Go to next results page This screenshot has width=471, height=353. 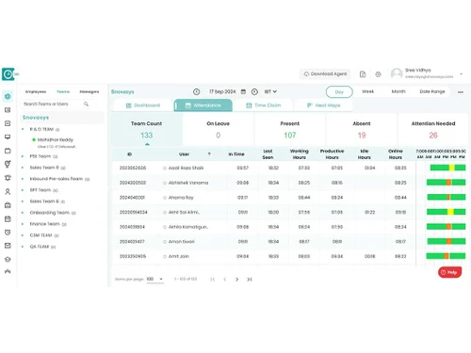(237, 280)
